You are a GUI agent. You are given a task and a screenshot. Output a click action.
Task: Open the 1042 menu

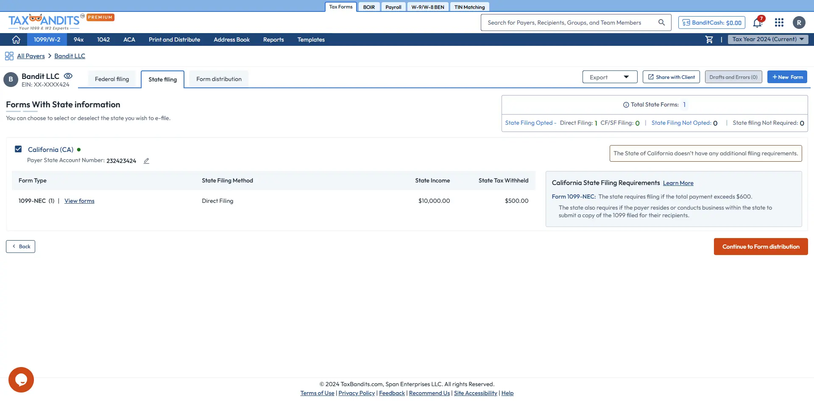pyautogui.click(x=103, y=39)
